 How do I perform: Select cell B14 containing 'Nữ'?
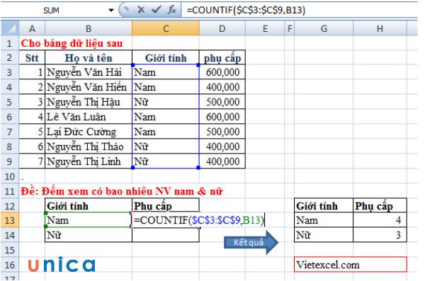pos(89,235)
